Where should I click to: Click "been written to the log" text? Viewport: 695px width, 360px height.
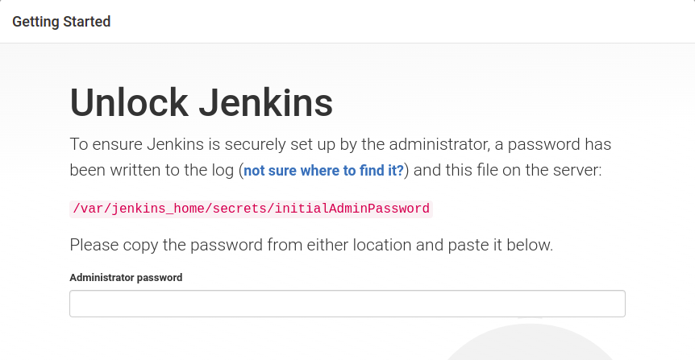(151, 171)
